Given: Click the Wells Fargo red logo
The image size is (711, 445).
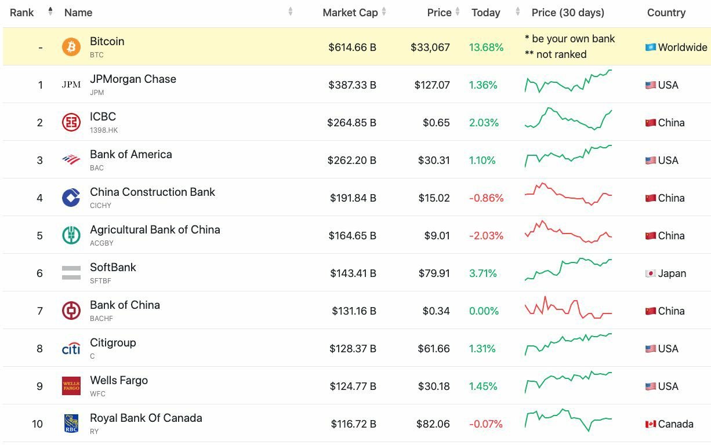Looking at the screenshot, I should click(x=71, y=386).
